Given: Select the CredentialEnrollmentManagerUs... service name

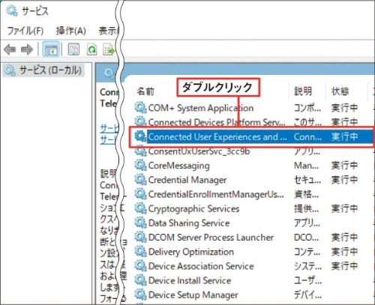Looking at the screenshot, I should pyautogui.click(x=216, y=194).
